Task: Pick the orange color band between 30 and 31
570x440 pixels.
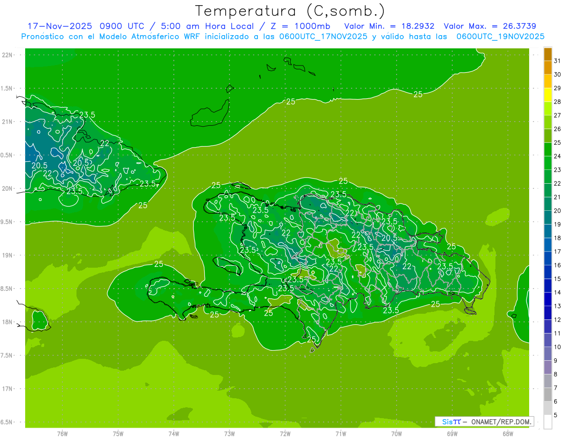Action: click(548, 68)
